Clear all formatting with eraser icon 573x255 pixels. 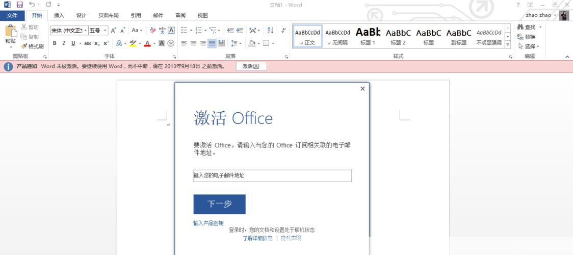(153, 30)
